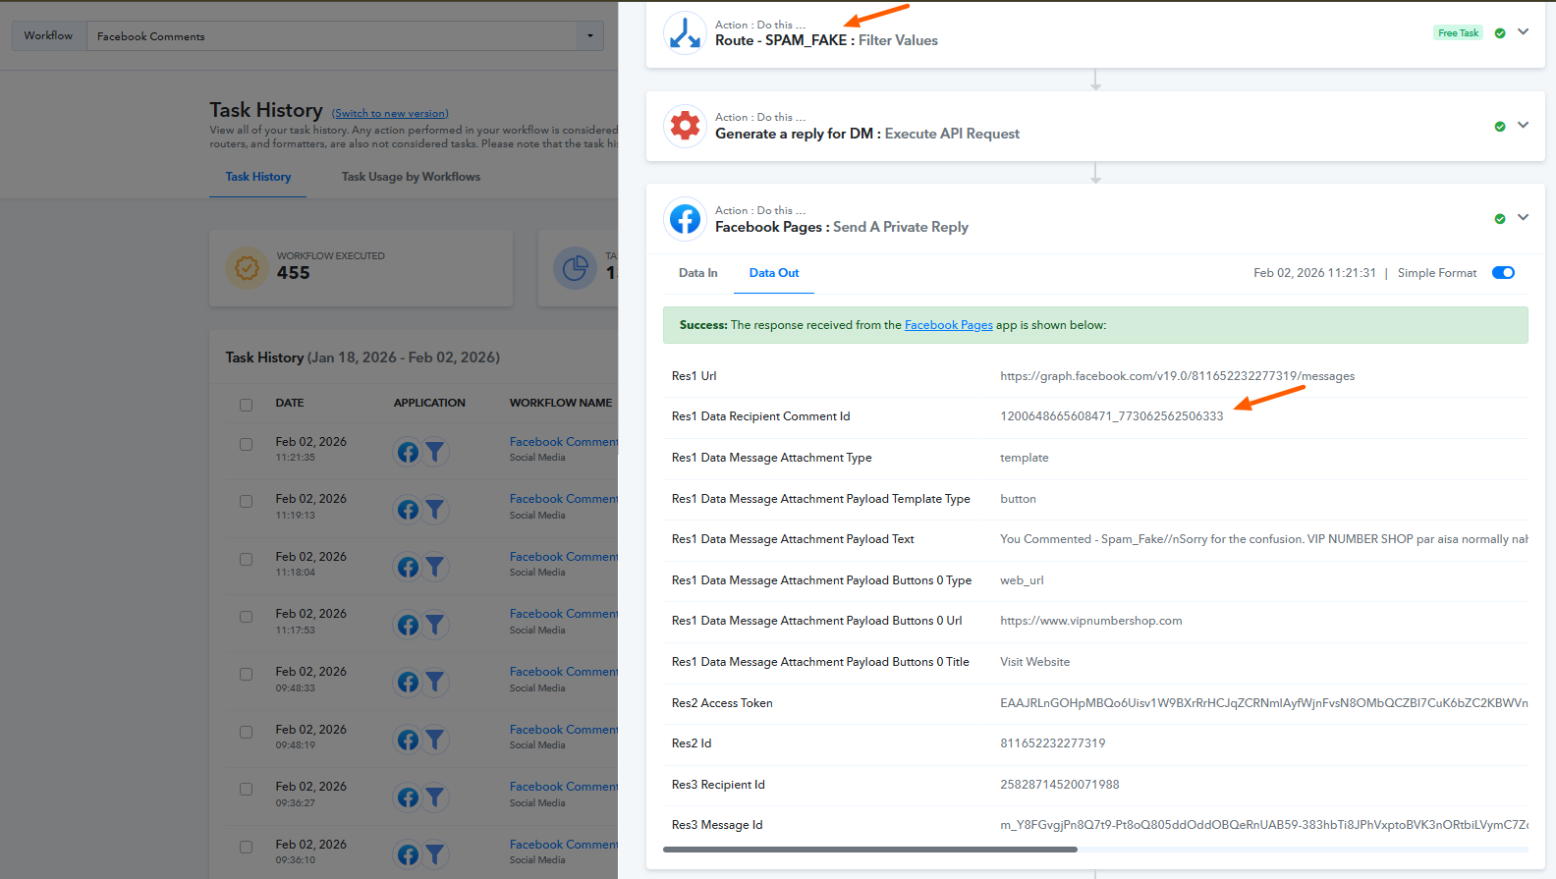Click the pie chart tasks icon
This screenshot has width=1556, height=879.
[576, 267]
